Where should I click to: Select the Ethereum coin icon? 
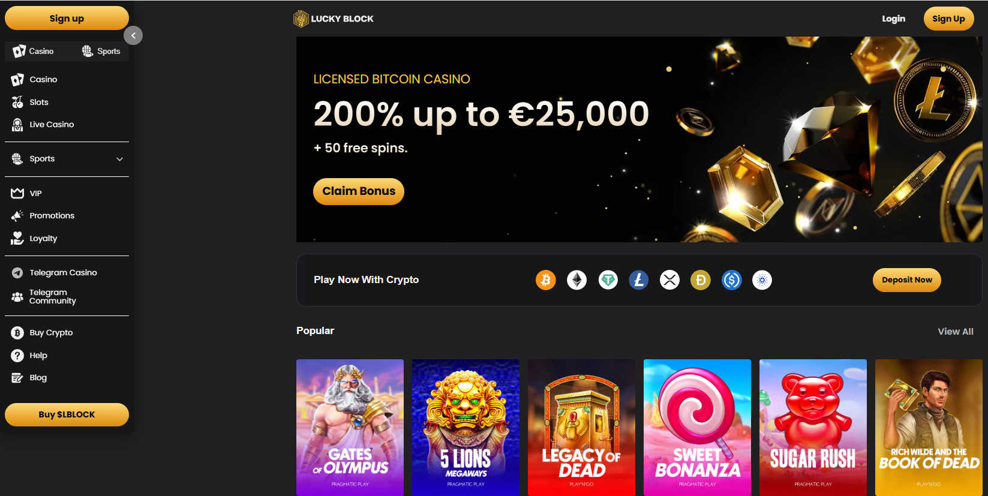[x=577, y=280]
